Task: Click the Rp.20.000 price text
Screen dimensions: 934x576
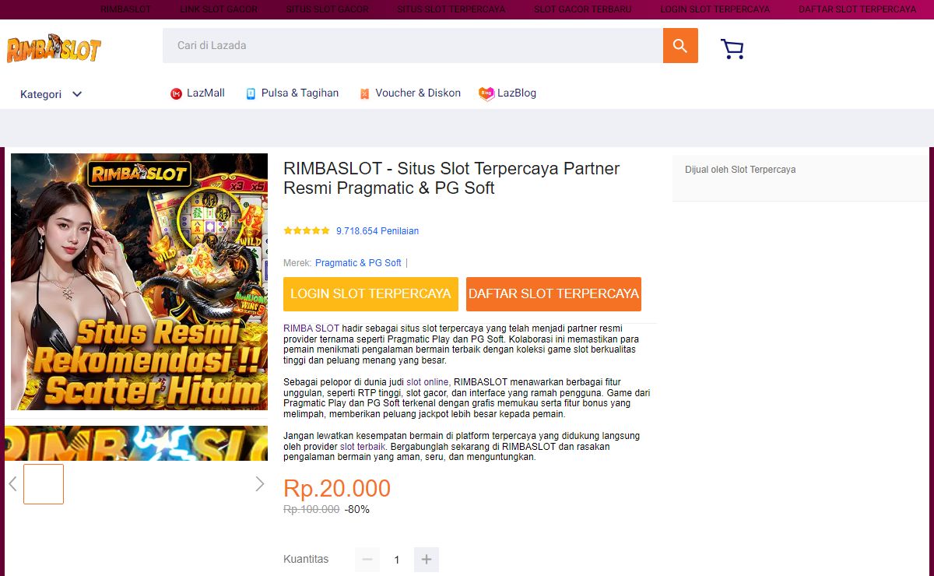Action: click(337, 488)
